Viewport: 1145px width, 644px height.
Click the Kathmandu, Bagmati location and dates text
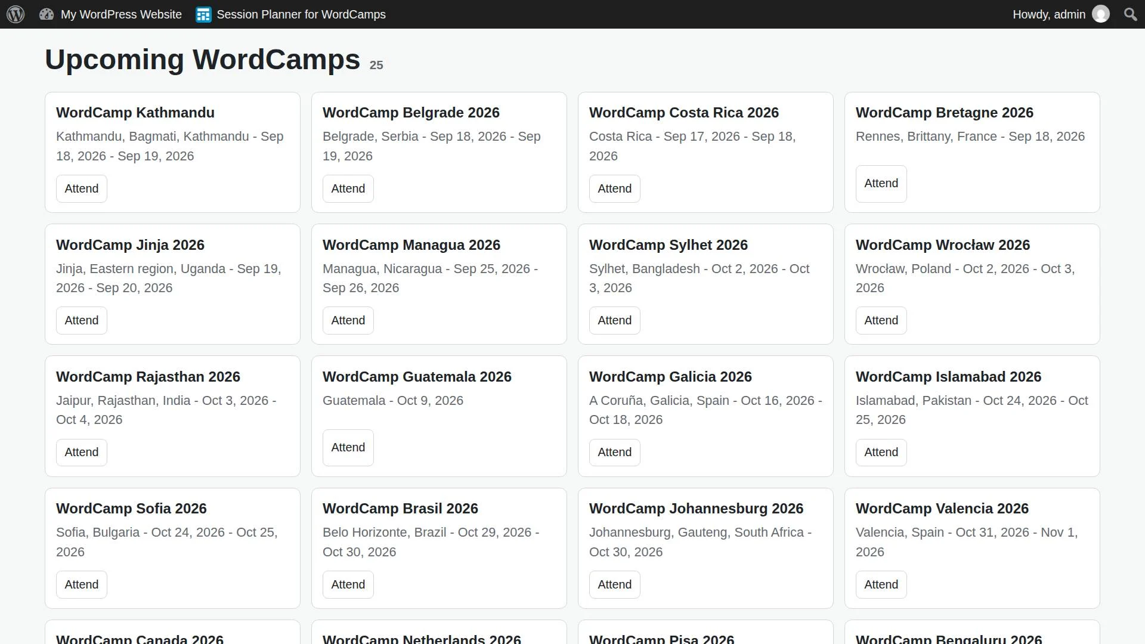tap(170, 146)
